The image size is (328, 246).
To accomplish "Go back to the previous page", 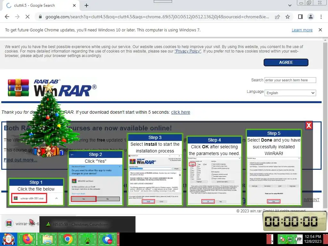I will pyautogui.click(x=7, y=17).
